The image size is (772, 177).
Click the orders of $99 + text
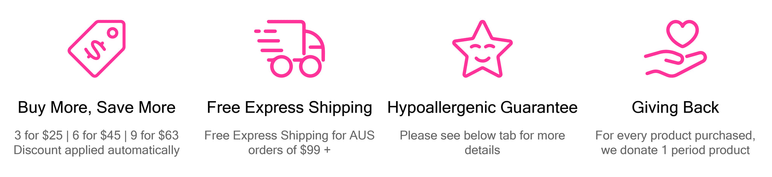click(289, 150)
